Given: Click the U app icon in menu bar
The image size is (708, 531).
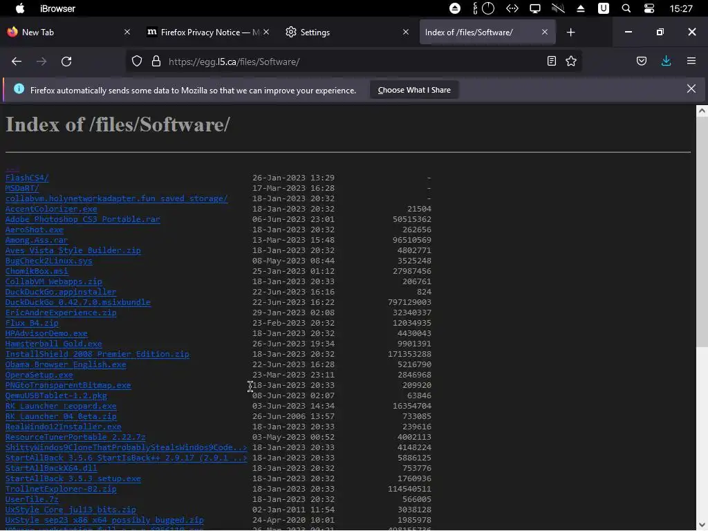Looking at the screenshot, I should [x=603, y=8].
